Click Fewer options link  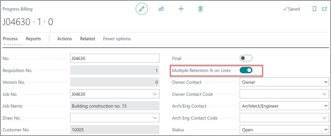tap(117, 38)
